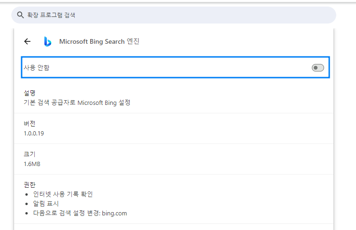Click the 크기 section heading
The image size is (356, 230).
(x=30, y=154)
